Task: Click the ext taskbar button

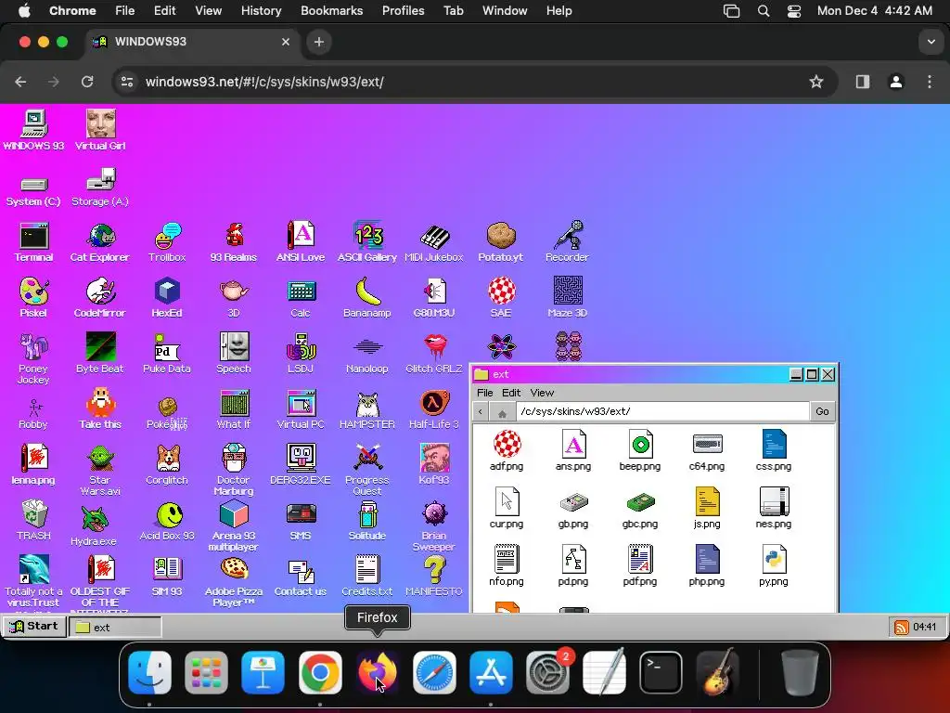Action: pyautogui.click(x=115, y=627)
